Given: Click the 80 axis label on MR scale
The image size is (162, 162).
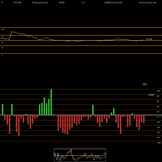Looking at the screenshot, I should click(158, 96).
